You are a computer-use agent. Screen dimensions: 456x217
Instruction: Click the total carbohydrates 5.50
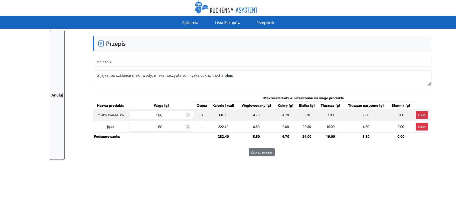pos(256,136)
